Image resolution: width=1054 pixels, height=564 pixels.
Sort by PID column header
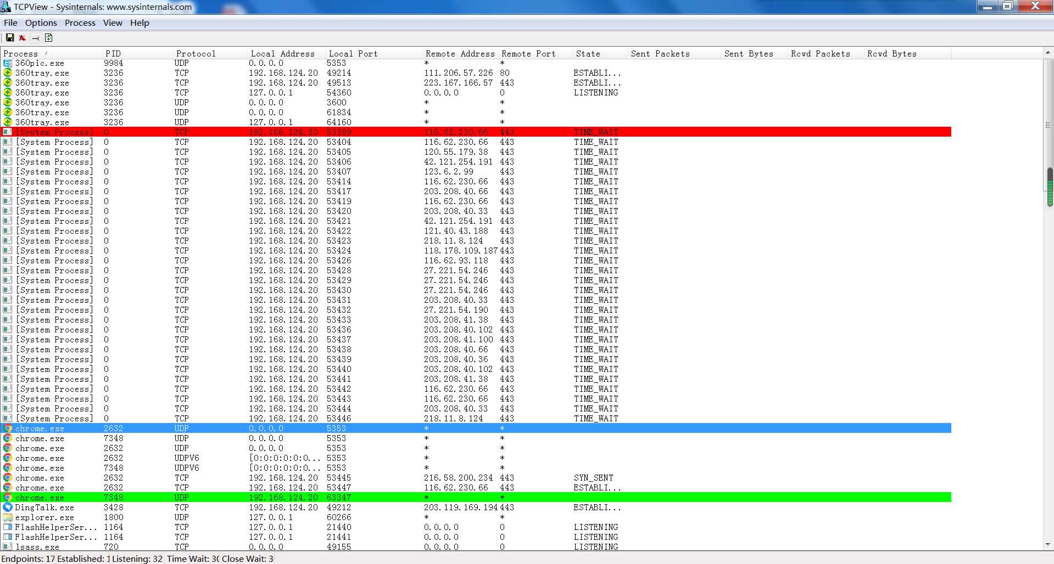coord(137,54)
